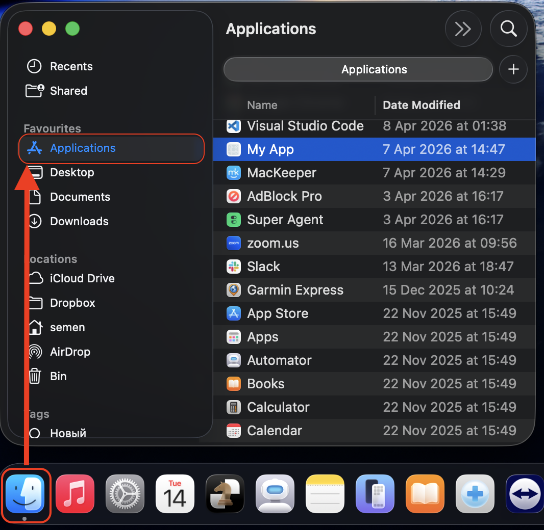Click AdBlock Pro icon in list
Screen dimensions: 544x530
point(234,196)
